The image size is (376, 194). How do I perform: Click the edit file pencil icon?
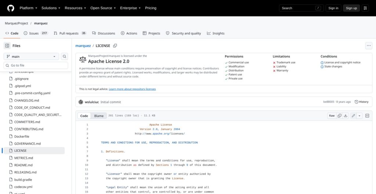(353, 116)
